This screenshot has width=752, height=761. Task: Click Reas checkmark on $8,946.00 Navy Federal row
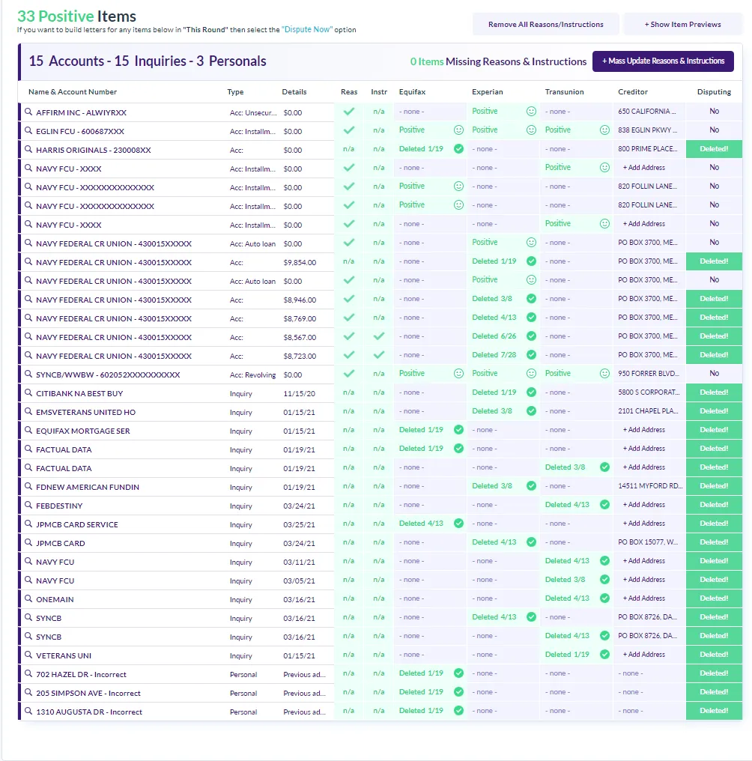(348, 298)
